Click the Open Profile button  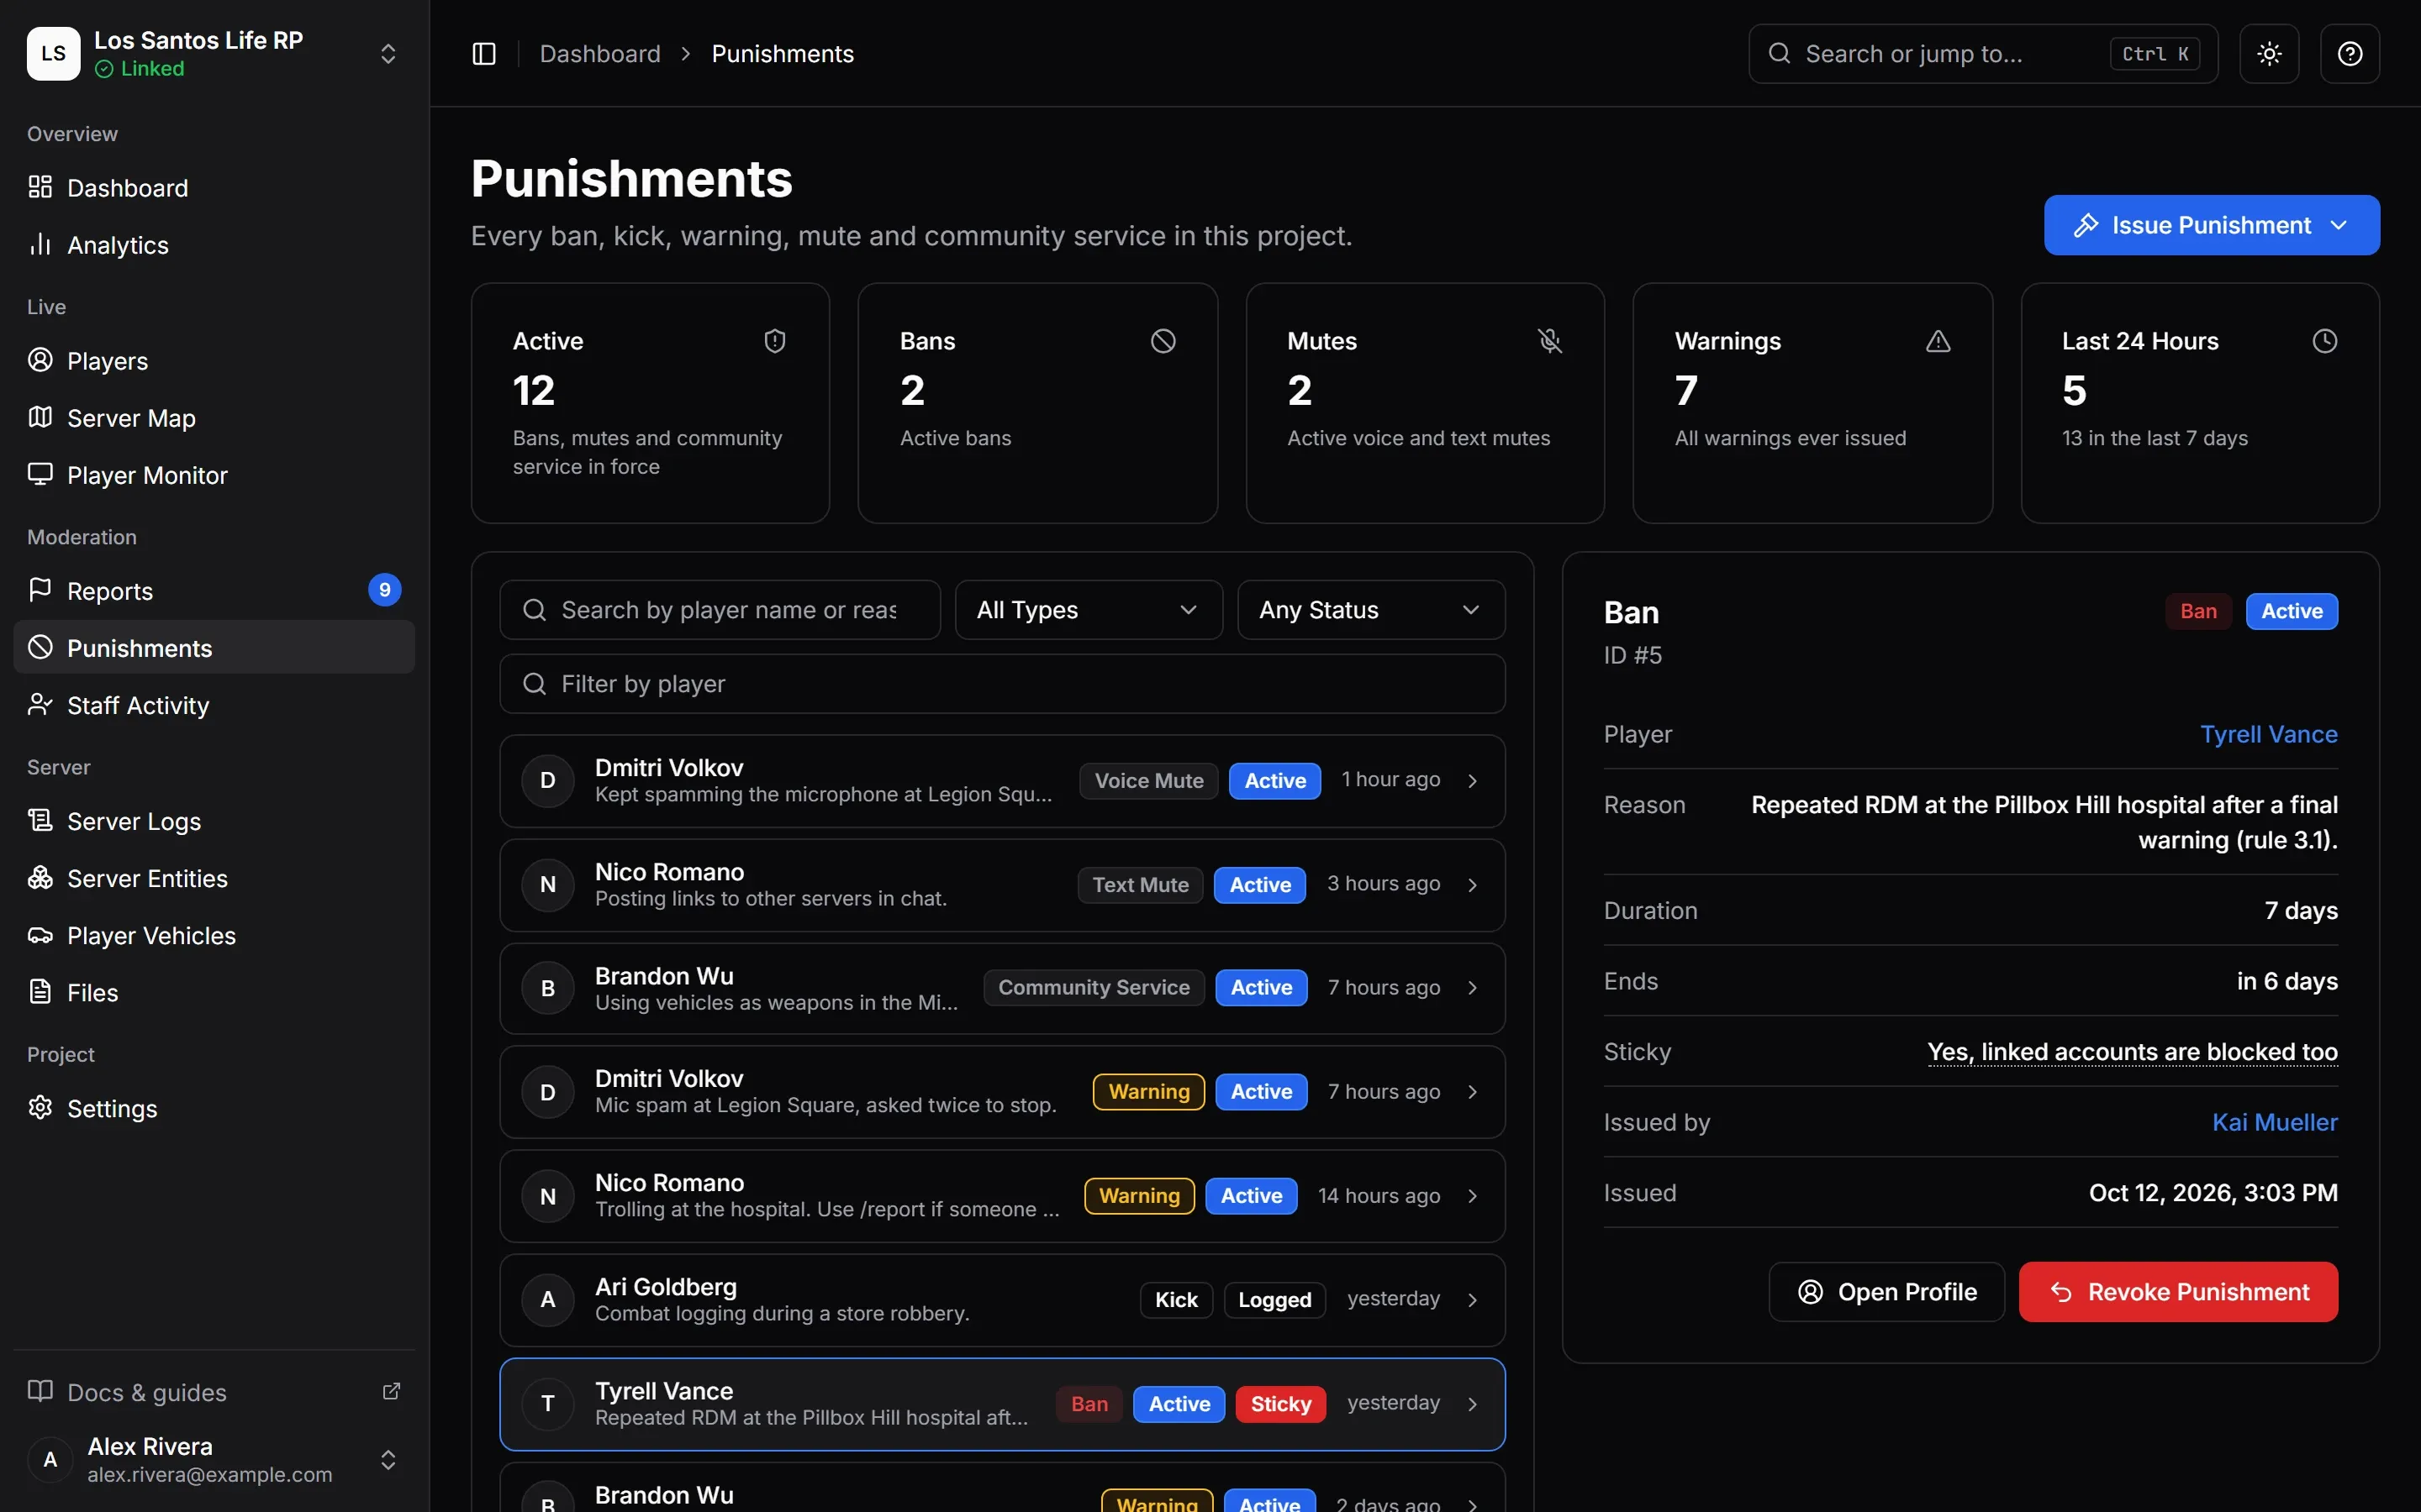click(x=1886, y=1292)
